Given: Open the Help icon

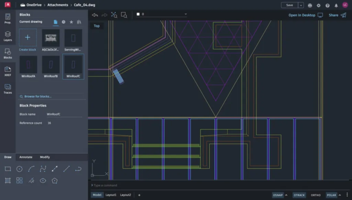Looking at the screenshot, I should 327,5.
